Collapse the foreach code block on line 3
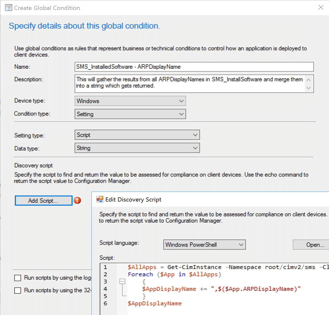Viewport: 329px width, 315px height. 122,281
